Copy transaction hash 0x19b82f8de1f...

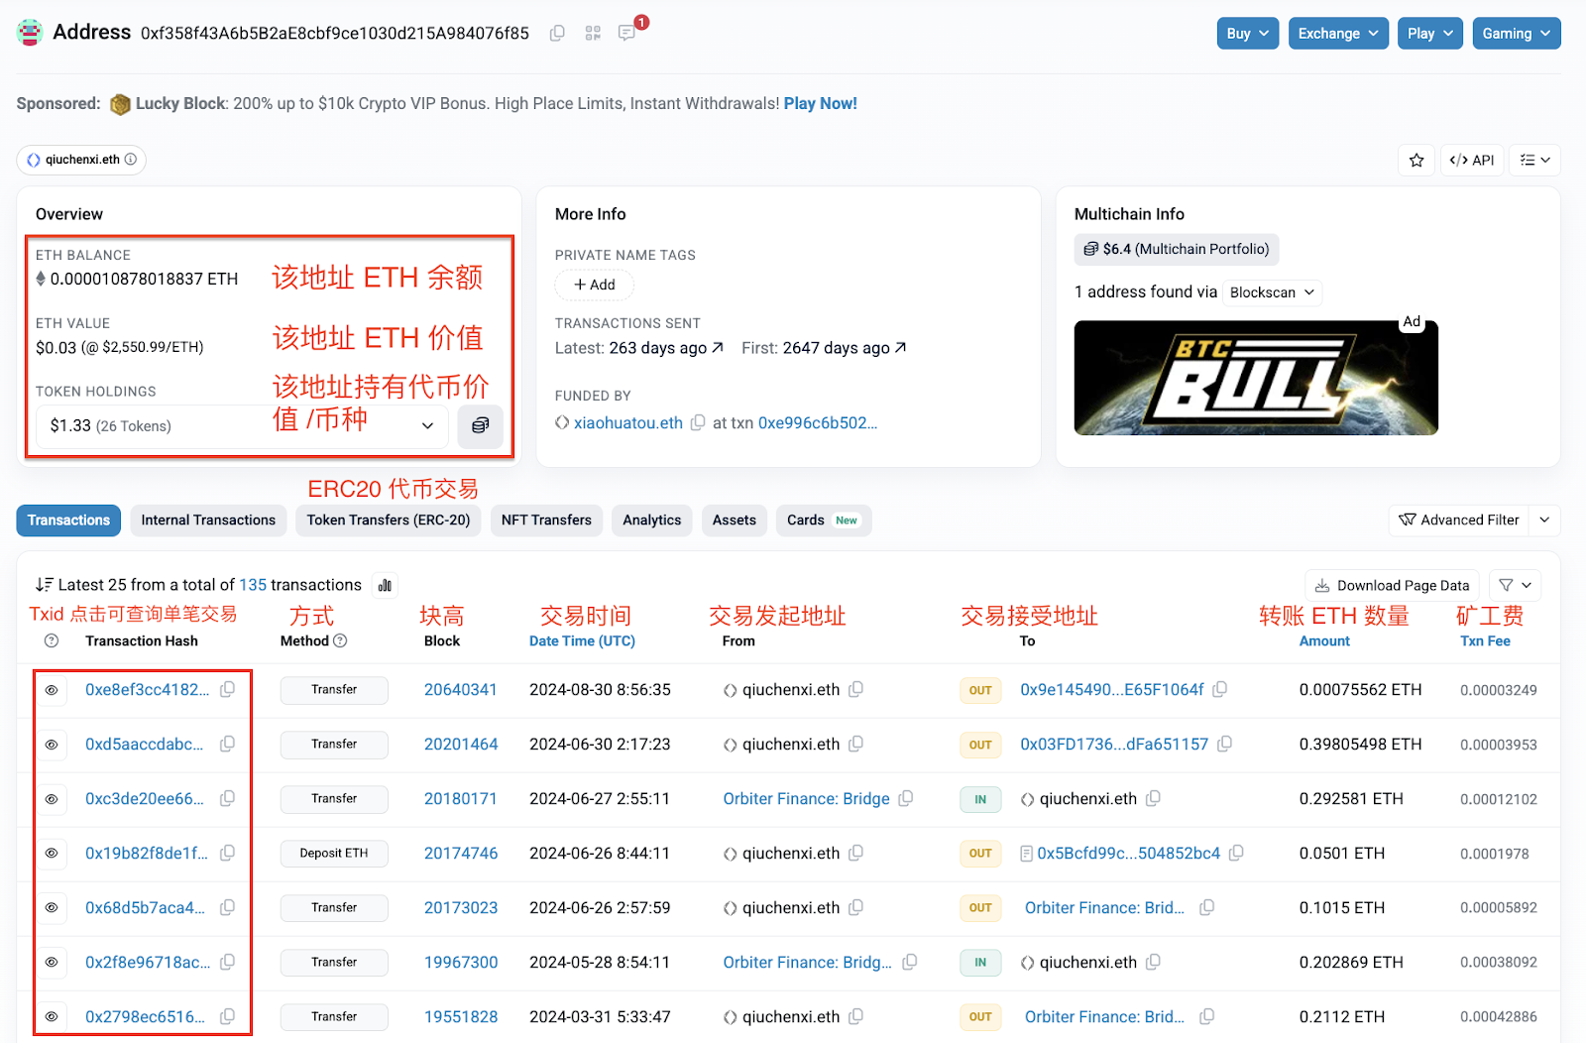point(227,853)
